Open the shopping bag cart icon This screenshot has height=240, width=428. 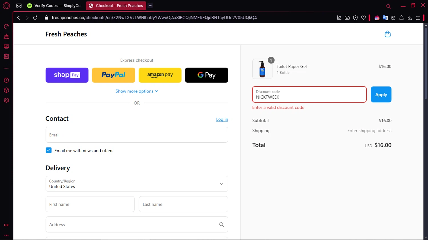pos(387,34)
